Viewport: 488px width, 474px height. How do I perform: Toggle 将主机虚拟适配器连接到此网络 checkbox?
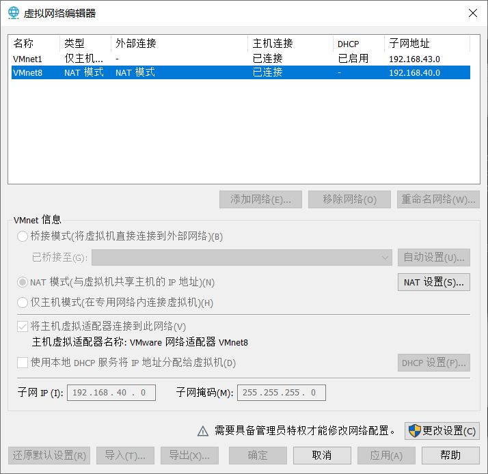23,326
